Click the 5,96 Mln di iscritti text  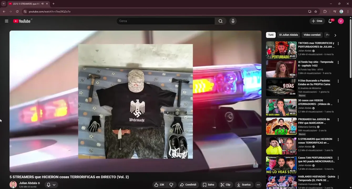(x=28, y=187)
